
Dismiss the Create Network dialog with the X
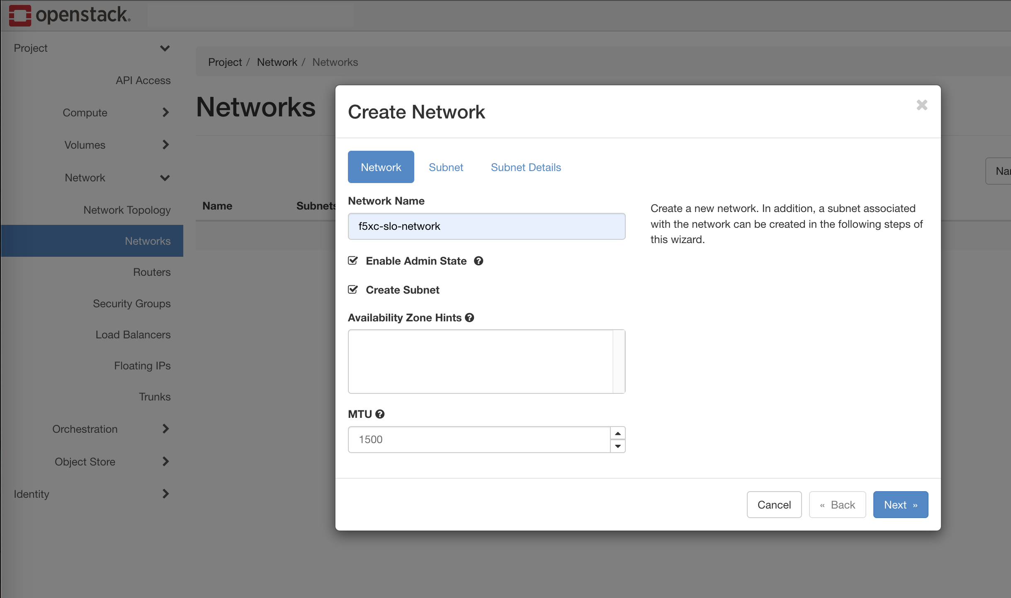click(x=921, y=105)
